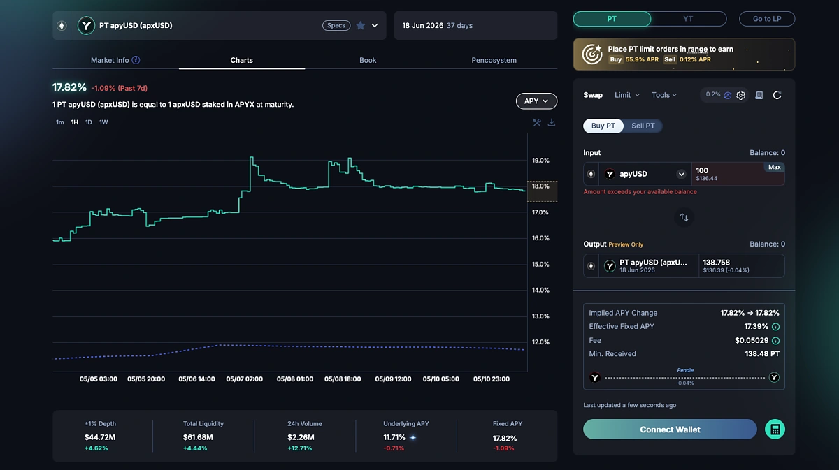Open the chart tools wrench icon
The image size is (839, 470).
pyautogui.click(x=537, y=122)
